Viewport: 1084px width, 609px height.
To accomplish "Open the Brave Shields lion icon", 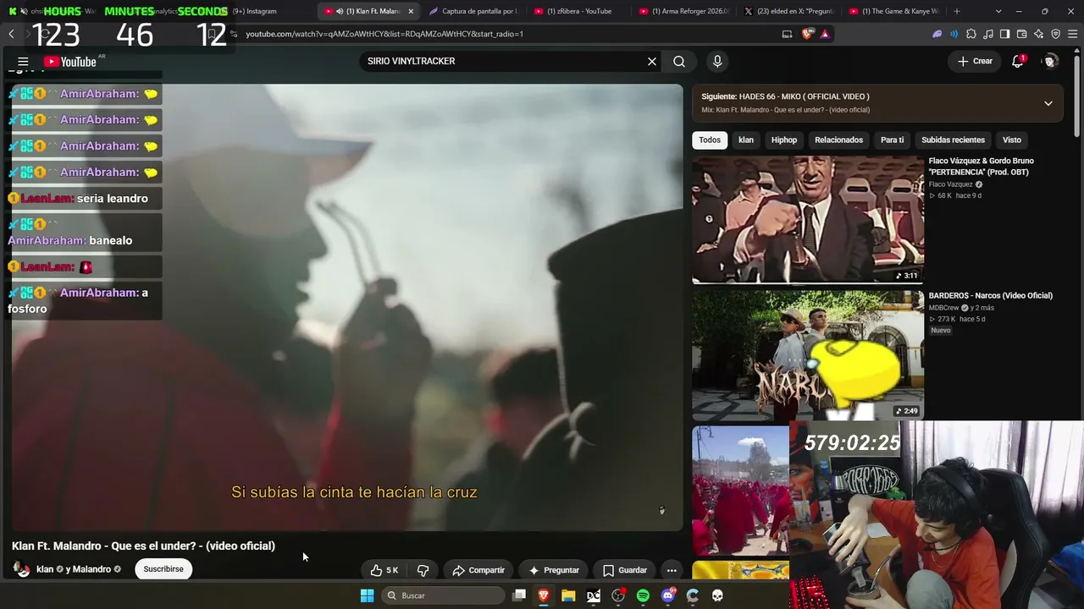I will coord(807,34).
